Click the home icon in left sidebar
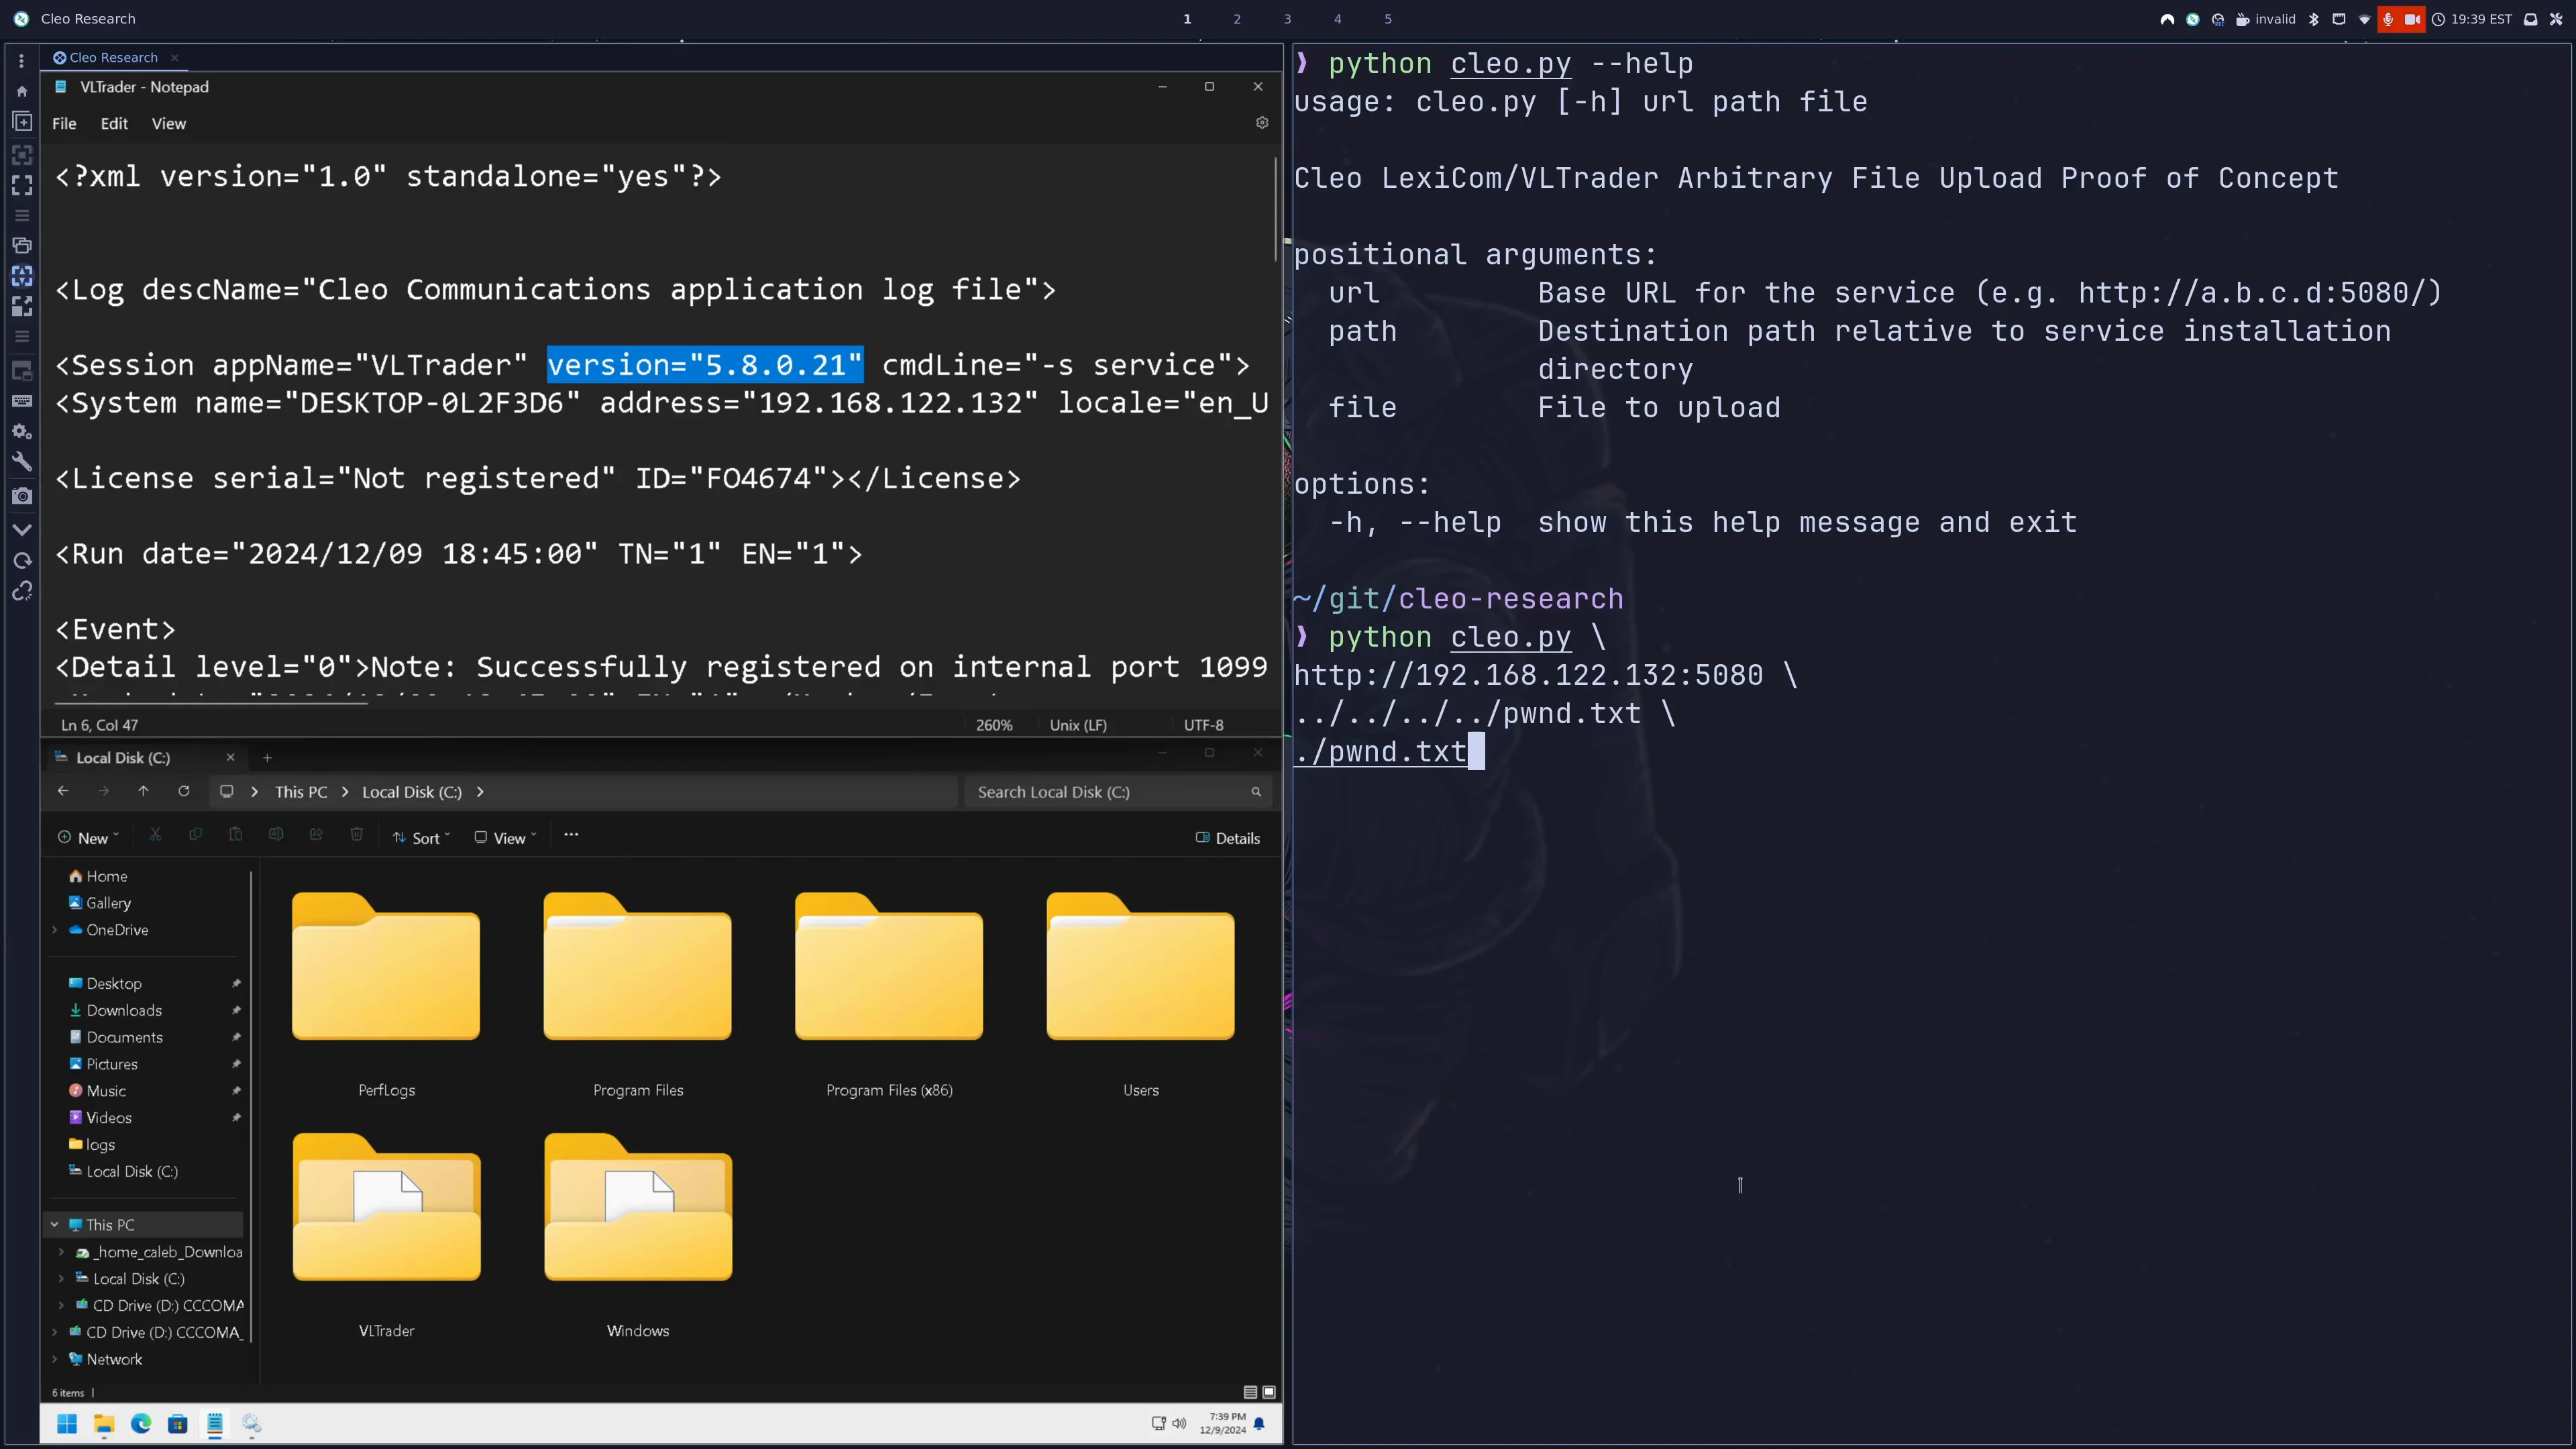 click(22, 91)
